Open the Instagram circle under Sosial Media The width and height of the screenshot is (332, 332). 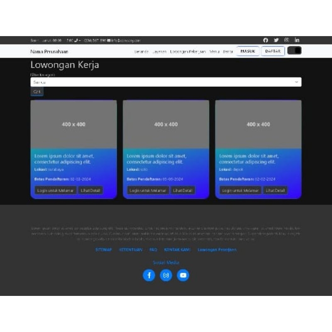[x=166, y=275]
